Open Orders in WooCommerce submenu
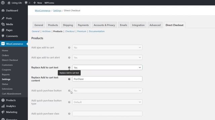This screenshot has height=120, width=215. [x=5, y=55]
